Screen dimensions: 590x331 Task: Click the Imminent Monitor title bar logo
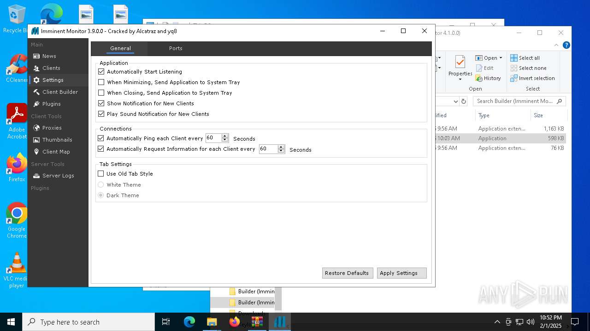35,31
